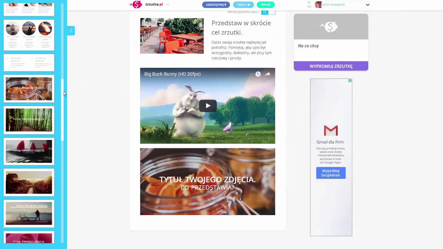This screenshot has height=249, width=443.
Task: Expand the John Kowalski account menu
Action: tap(368, 5)
